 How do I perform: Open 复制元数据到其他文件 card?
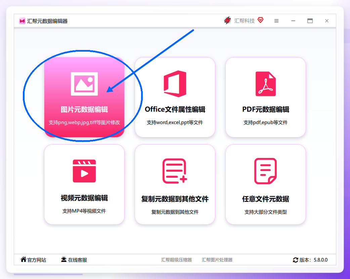[175, 184]
